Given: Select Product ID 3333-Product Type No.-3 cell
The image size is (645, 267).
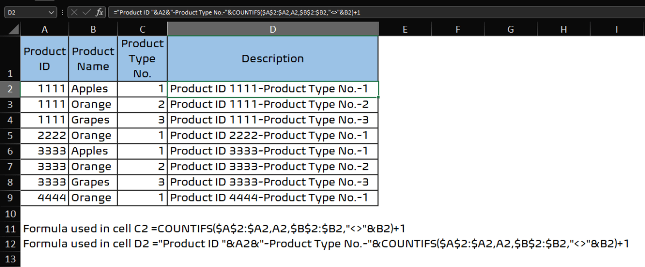Looking at the screenshot, I should click(273, 183).
